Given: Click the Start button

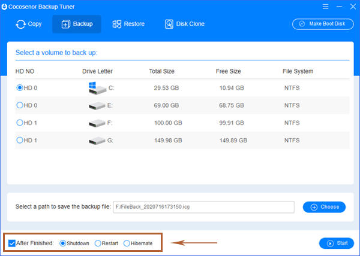Looking at the screenshot, I should click(x=337, y=243).
